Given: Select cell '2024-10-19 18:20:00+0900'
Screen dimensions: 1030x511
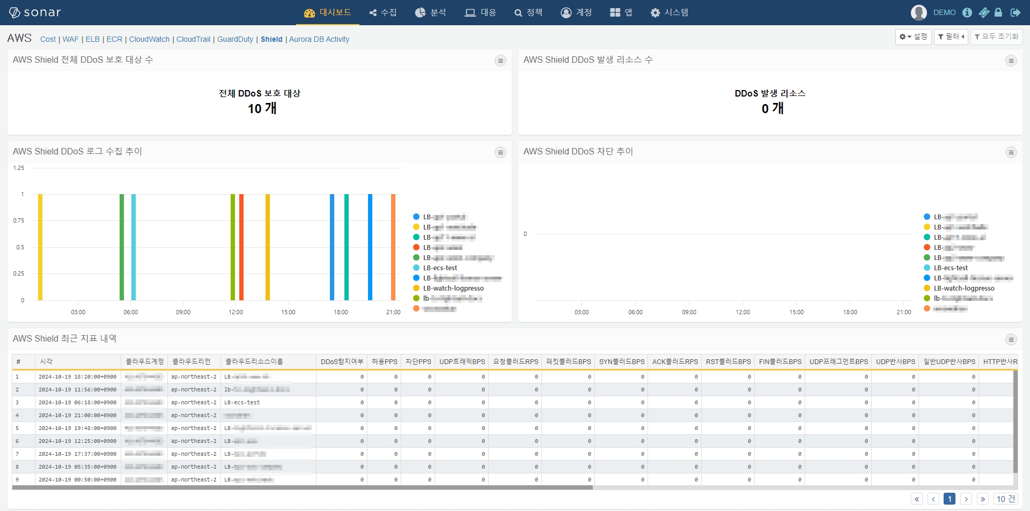Looking at the screenshot, I should coord(78,377).
